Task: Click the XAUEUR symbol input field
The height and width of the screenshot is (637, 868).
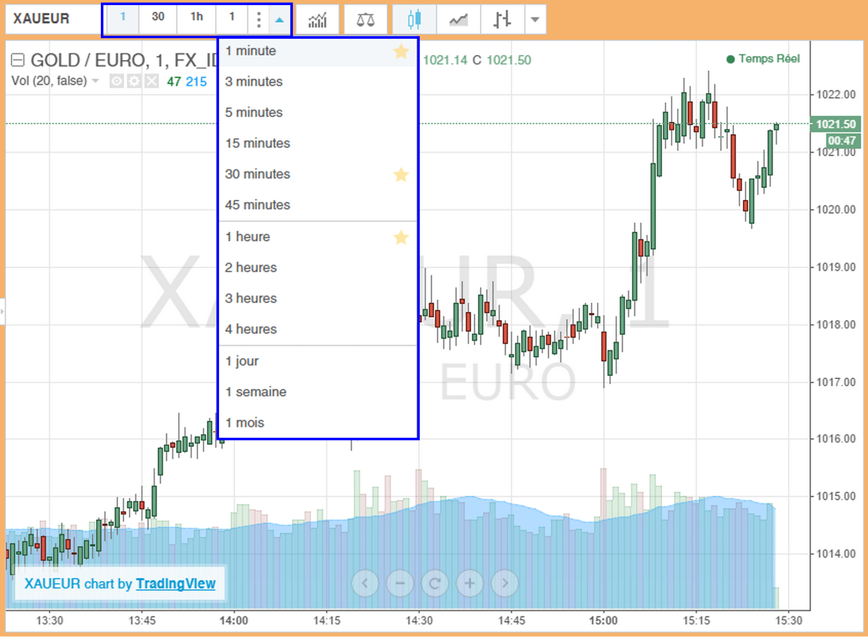Action: [54, 19]
